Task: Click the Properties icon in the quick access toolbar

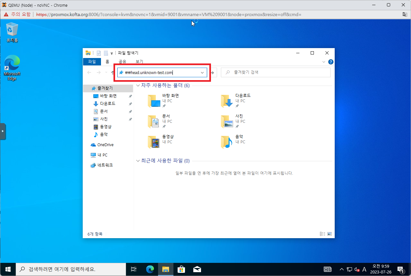Action: (99, 53)
